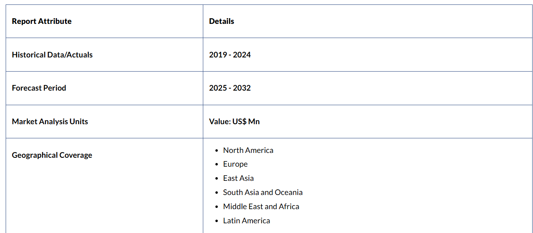Click the North America list item
533x233 pixels.
point(248,150)
